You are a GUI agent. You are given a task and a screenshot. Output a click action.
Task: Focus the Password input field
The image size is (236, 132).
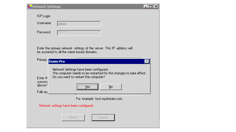click(79, 33)
